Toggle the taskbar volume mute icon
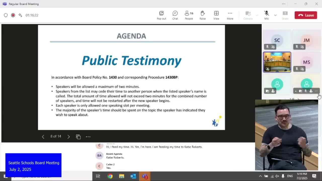Viewport: 322px width, 181px height. [x=277, y=176]
